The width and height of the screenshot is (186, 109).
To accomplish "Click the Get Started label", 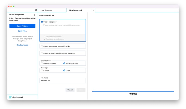I will 17,98.
